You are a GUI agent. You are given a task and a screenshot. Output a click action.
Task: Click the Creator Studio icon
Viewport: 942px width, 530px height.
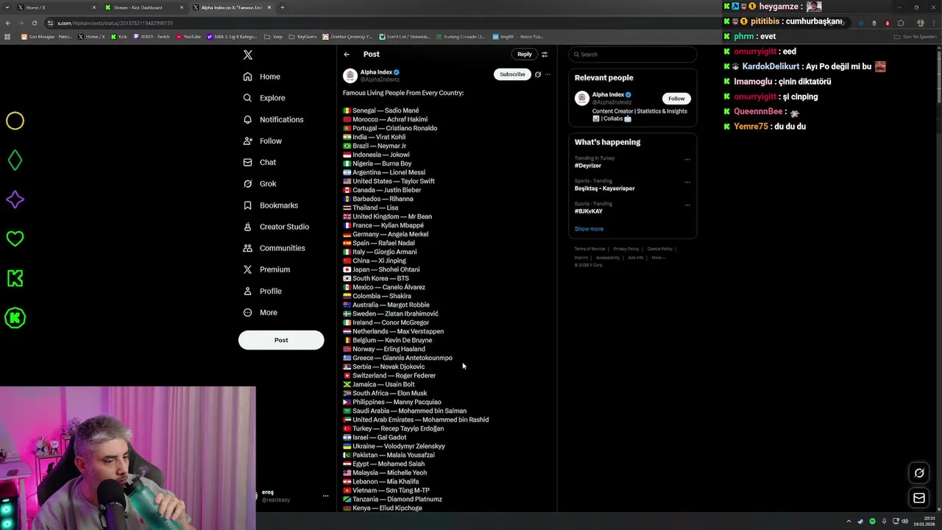click(x=247, y=227)
